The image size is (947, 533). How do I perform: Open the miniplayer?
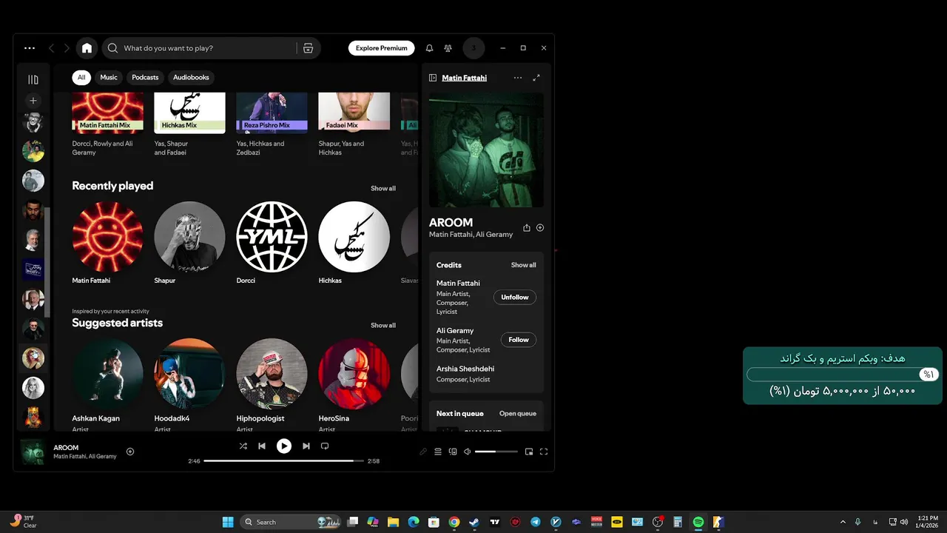(529, 452)
